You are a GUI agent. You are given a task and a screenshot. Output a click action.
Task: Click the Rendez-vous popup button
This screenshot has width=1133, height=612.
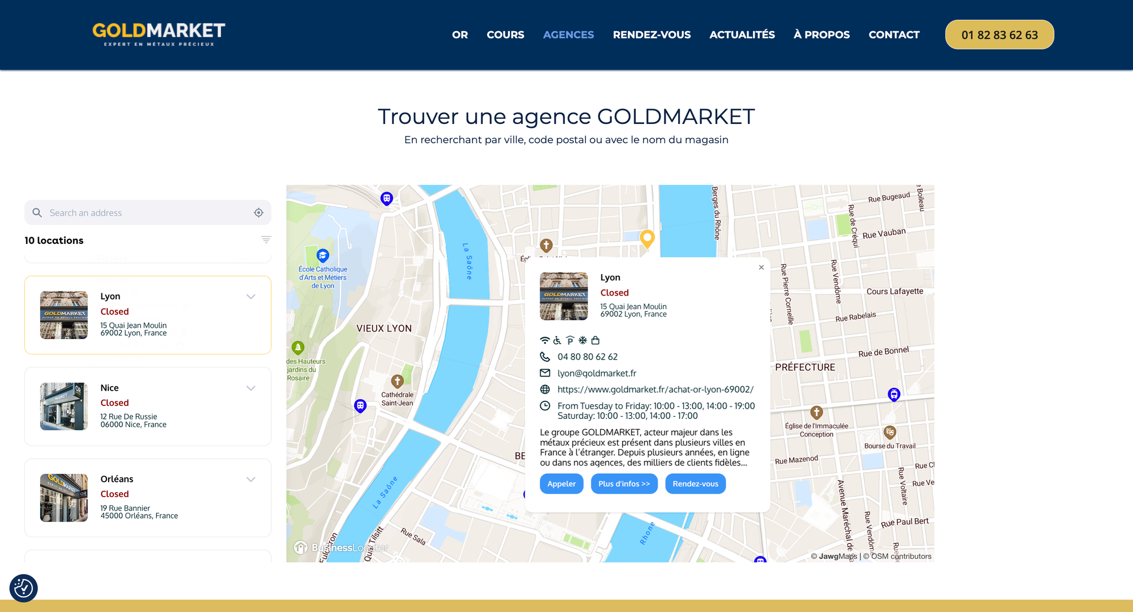tap(695, 484)
